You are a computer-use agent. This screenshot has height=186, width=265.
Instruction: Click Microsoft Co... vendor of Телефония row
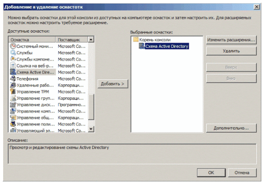click(x=72, y=79)
